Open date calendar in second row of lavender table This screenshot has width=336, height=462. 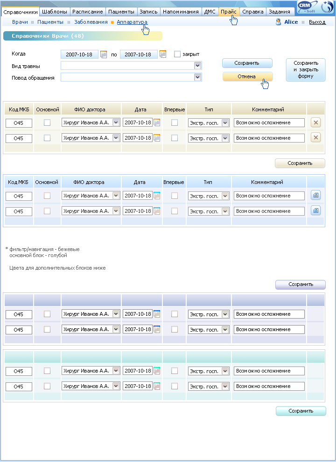(157, 329)
